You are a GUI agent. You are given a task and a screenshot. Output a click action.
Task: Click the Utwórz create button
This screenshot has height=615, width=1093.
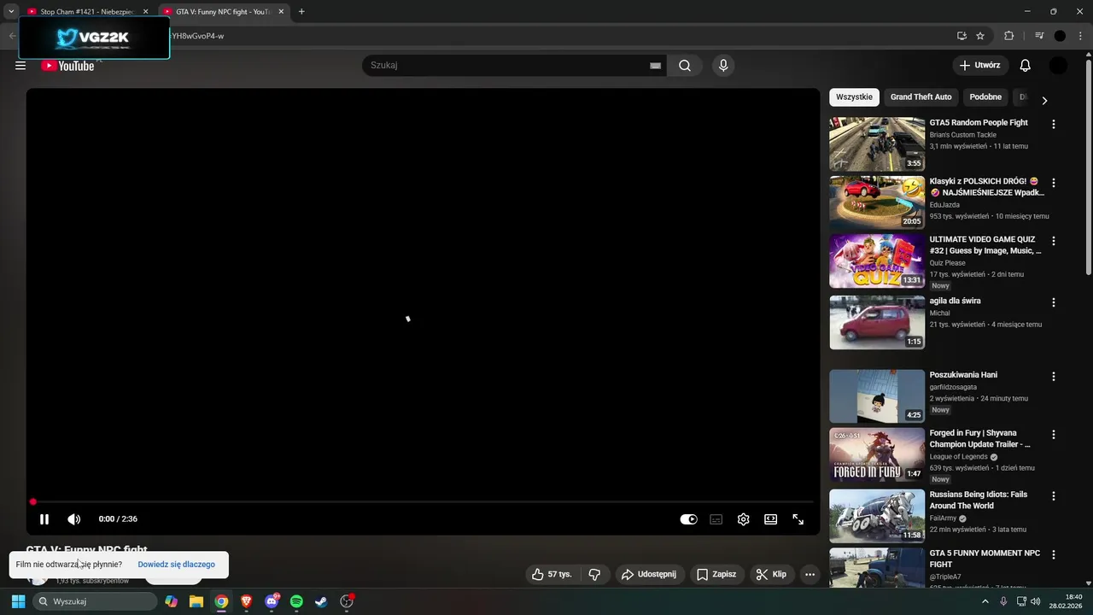980,66
